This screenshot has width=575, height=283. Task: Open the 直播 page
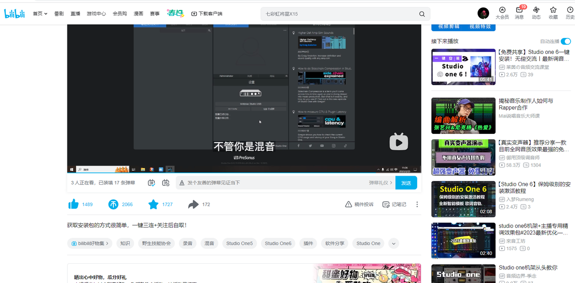(x=75, y=13)
